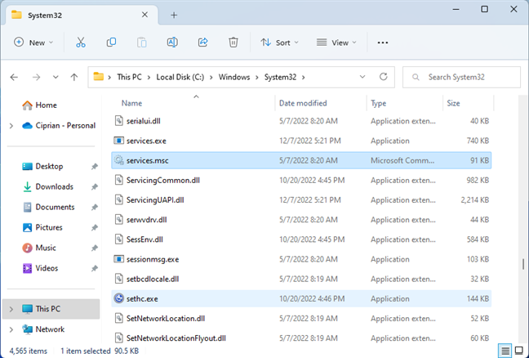Expand Ciprian - Personal tree node
529x358 pixels.
pyautogui.click(x=11, y=126)
